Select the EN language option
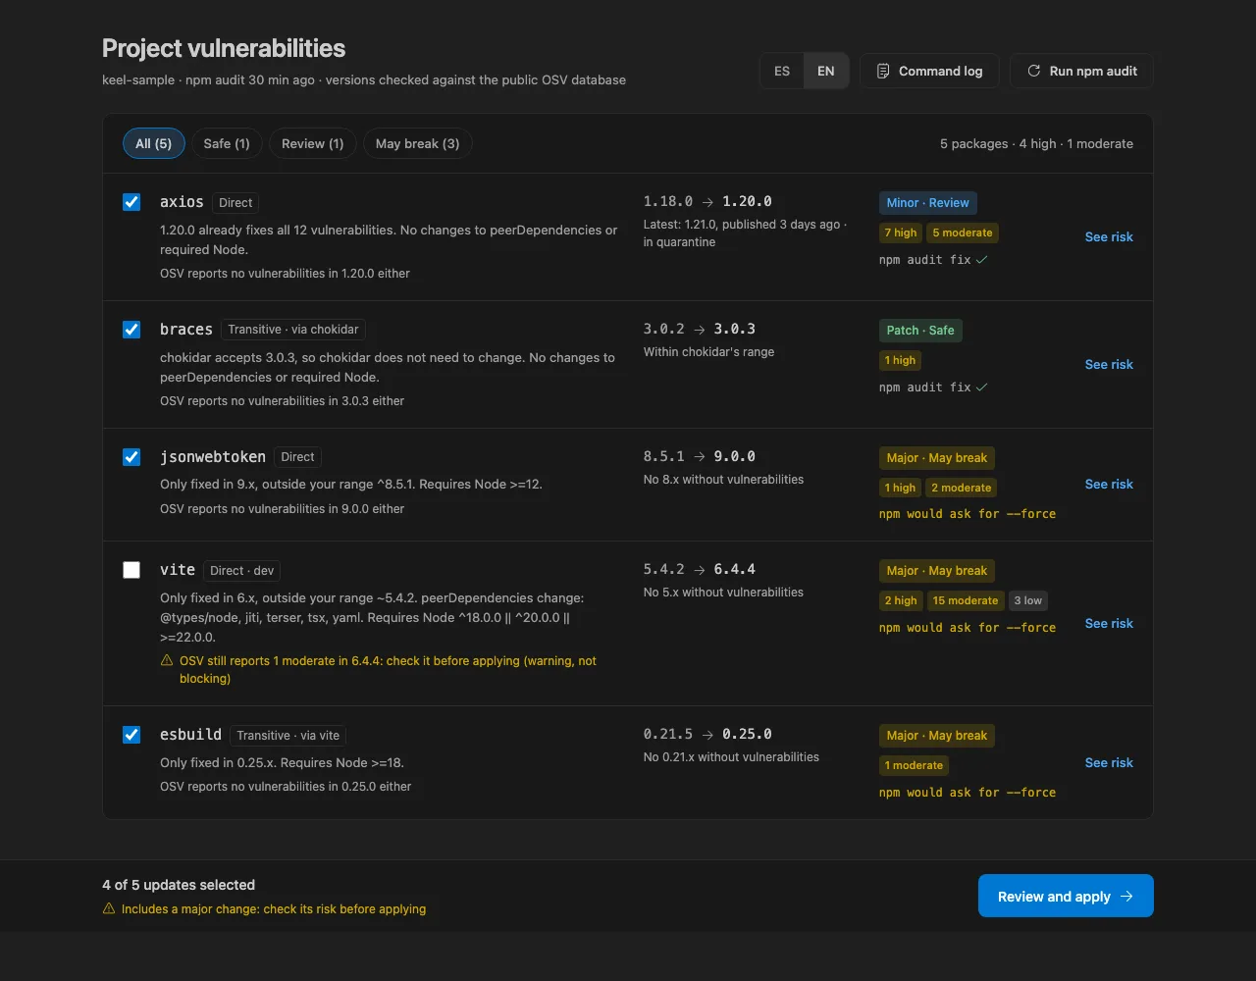 pyautogui.click(x=826, y=71)
